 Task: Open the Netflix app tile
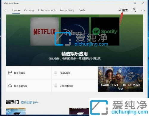coord(45,31)
